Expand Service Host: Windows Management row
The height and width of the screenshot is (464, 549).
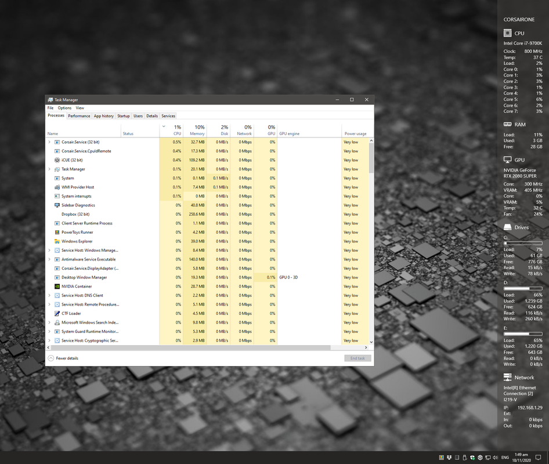coord(49,251)
